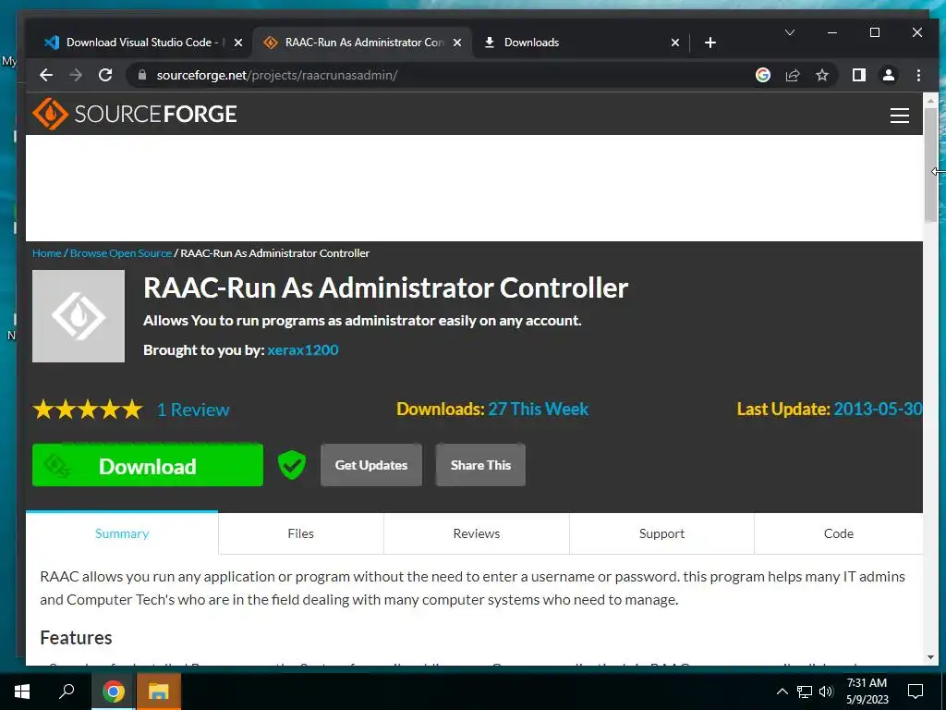This screenshot has width=946, height=710.
Task: Open File Explorer from the taskbar
Action: pyautogui.click(x=158, y=692)
